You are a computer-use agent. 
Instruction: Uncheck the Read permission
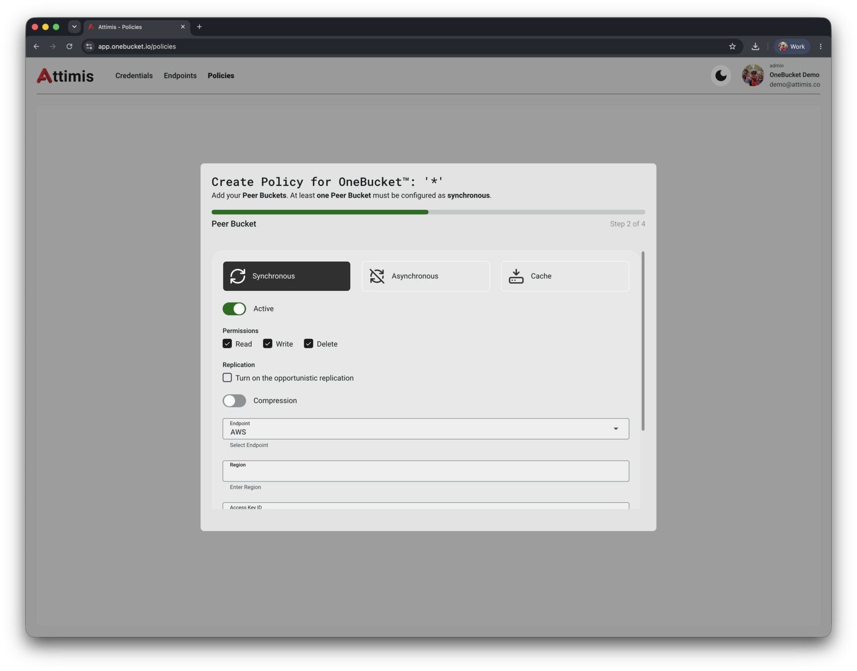[227, 344]
